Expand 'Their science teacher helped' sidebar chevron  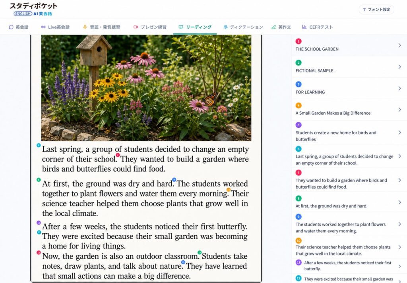tap(400, 247)
